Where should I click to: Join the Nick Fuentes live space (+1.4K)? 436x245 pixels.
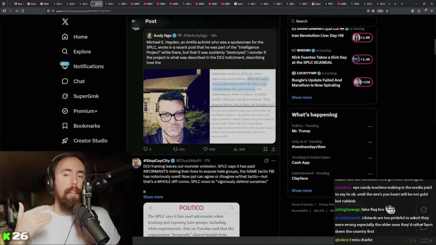362,59
